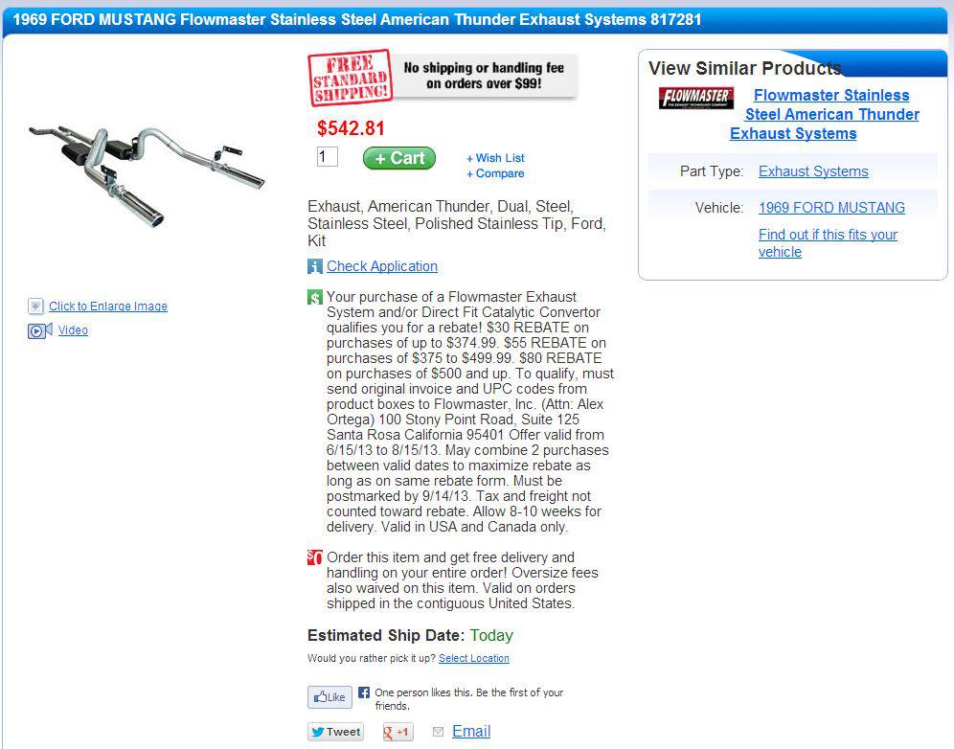Open the Check Application link

[x=382, y=266]
